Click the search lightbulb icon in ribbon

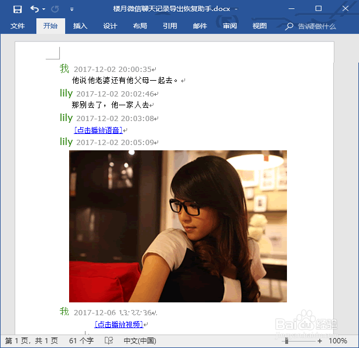pyautogui.click(x=289, y=26)
